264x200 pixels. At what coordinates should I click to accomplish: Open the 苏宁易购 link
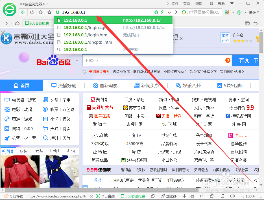click(x=134, y=108)
